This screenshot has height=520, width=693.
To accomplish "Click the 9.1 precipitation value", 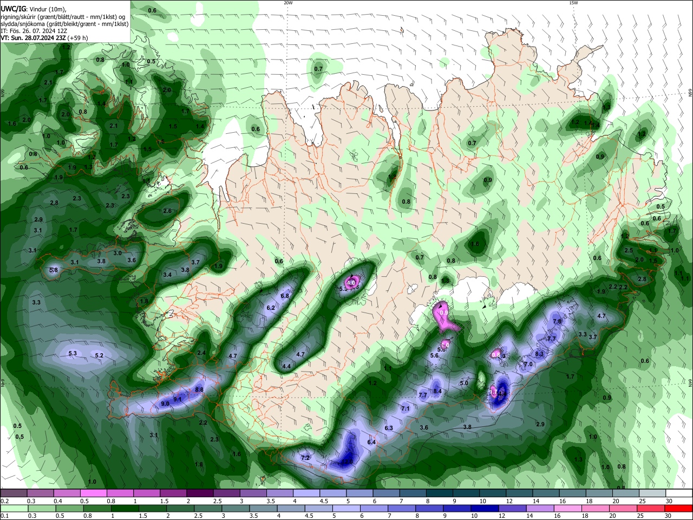I will (177, 399).
